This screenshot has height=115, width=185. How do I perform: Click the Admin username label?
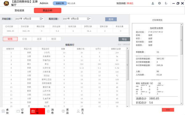point(44,3)
